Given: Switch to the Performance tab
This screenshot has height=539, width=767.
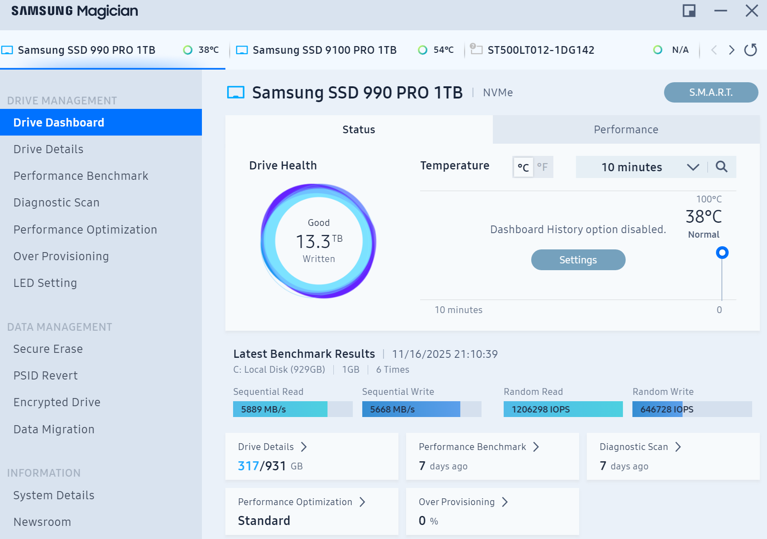Looking at the screenshot, I should click(626, 130).
